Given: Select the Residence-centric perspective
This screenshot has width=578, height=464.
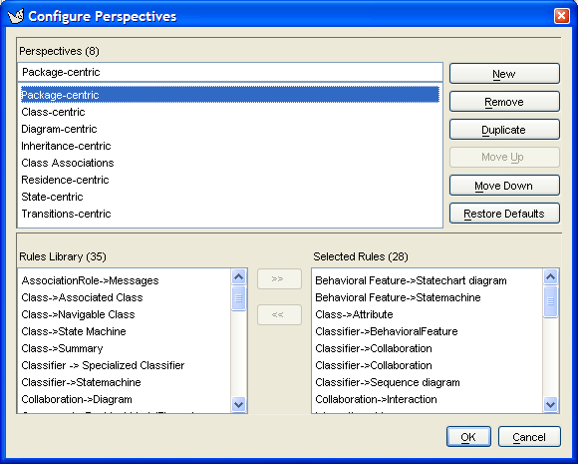Looking at the screenshot, I should point(230,180).
